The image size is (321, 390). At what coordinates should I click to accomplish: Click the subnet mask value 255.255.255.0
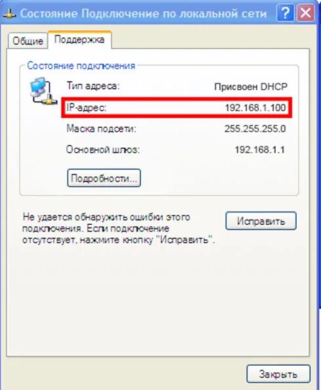tap(255, 128)
